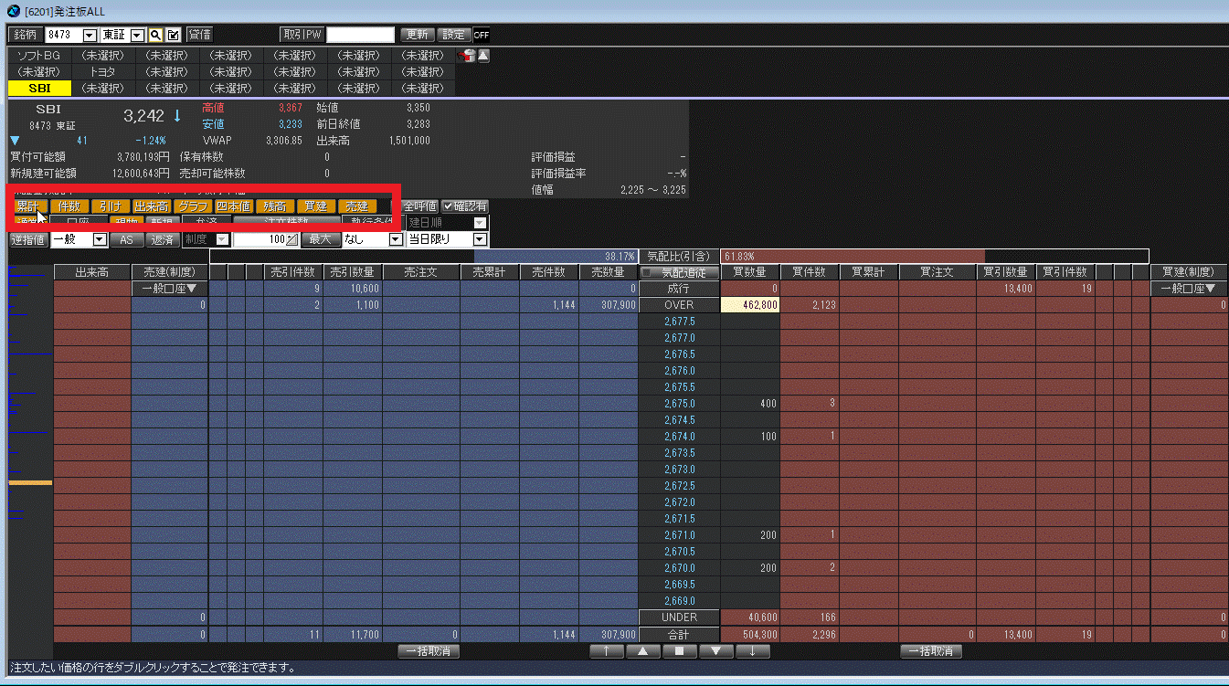Click the 買数量 column header
The height and width of the screenshot is (686, 1229).
point(750,272)
